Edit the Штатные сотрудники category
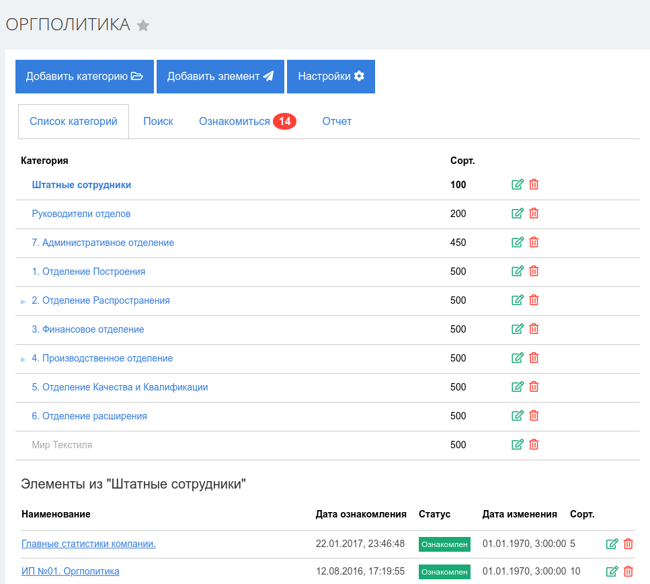The image size is (650, 584). tap(517, 185)
